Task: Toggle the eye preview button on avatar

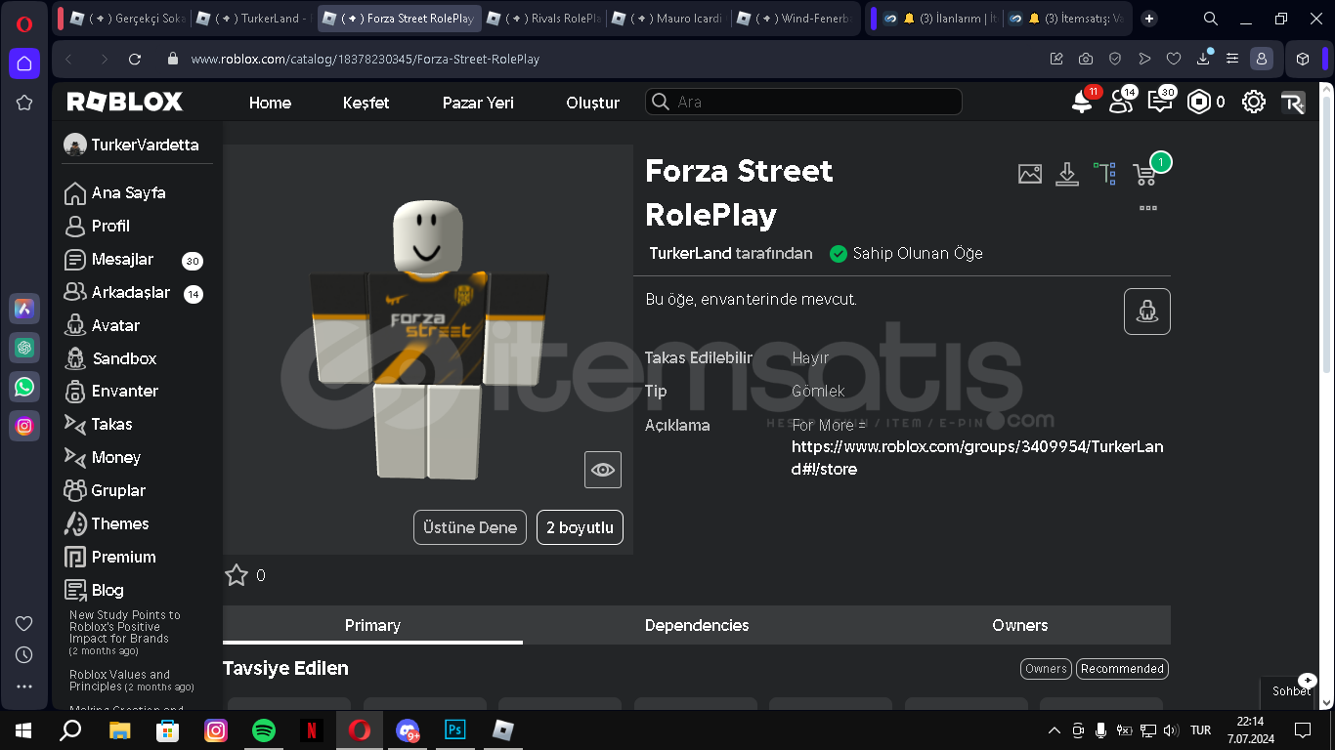Action: tap(603, 470)
